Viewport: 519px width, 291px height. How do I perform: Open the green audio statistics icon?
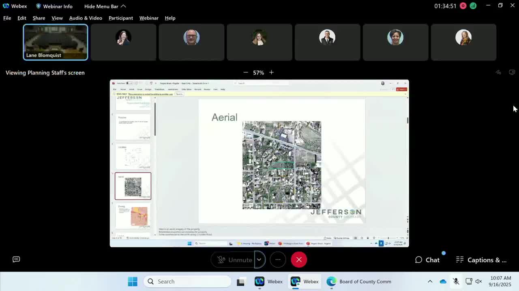473,6
